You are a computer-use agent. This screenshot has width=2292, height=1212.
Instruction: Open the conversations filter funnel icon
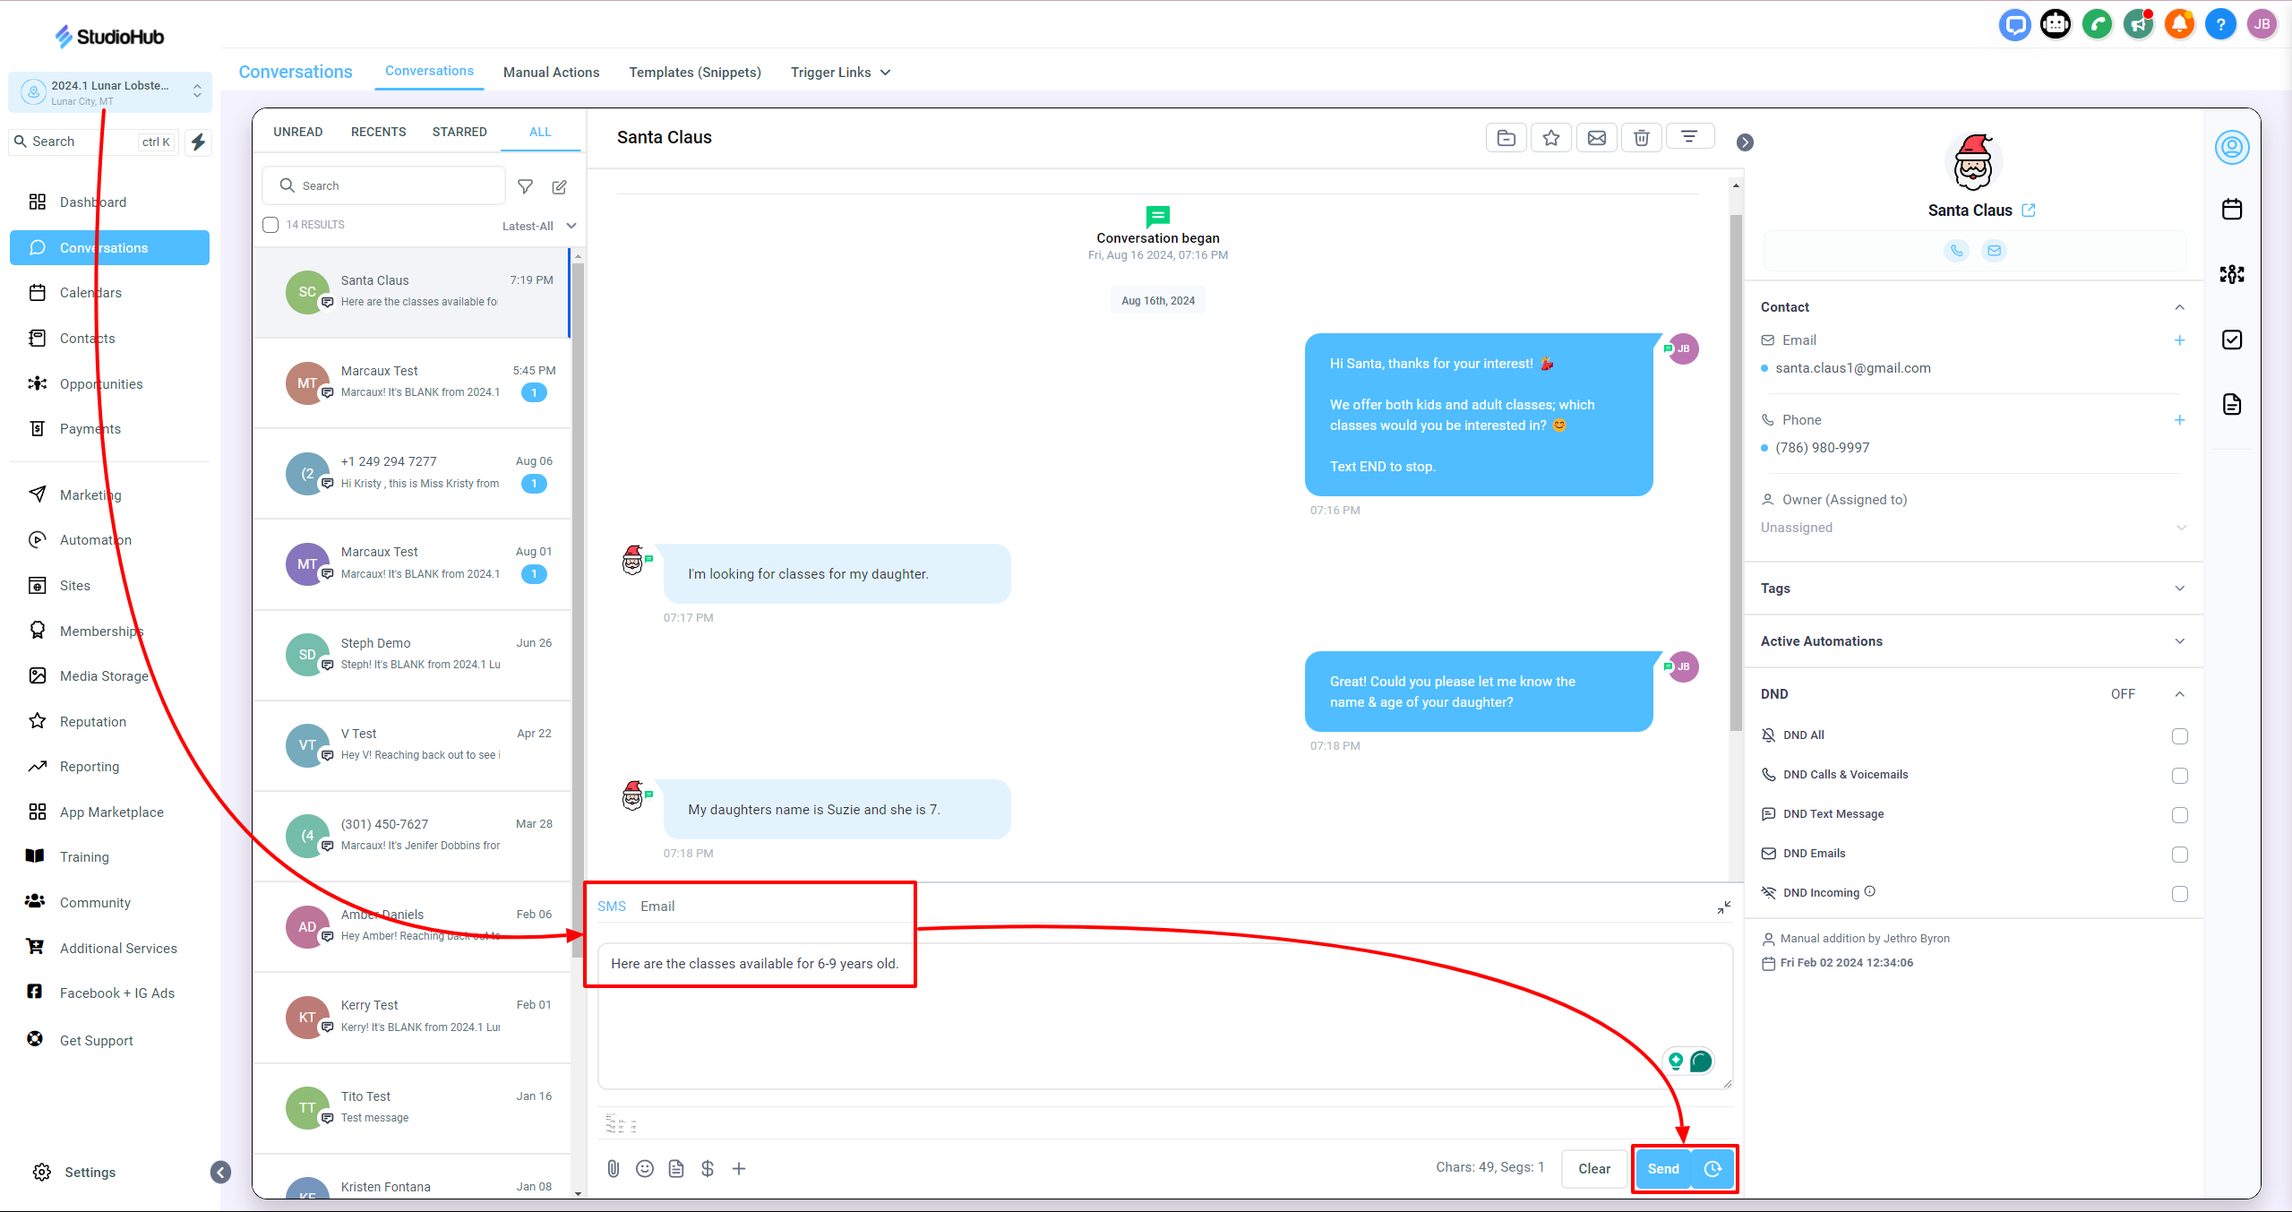(x=526, y=186)
